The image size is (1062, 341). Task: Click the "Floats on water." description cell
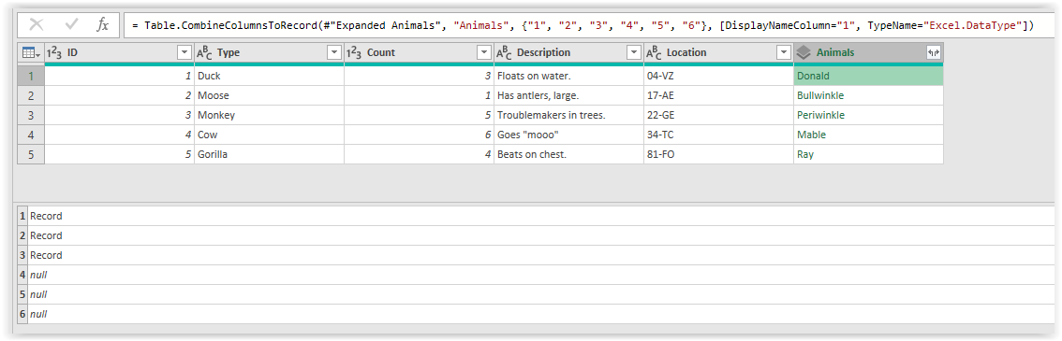(569, 77)
